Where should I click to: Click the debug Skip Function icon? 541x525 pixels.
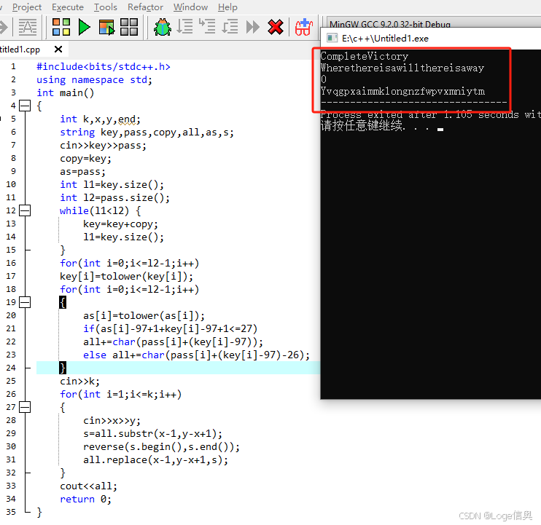[230, 27]
